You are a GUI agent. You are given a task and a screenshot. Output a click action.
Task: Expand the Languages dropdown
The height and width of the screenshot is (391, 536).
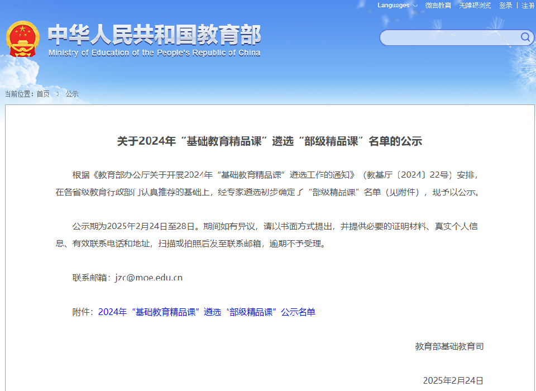pyautogui.click(x=397, y=6)
